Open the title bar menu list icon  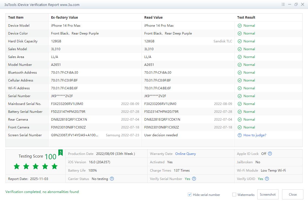pos(283,5)
